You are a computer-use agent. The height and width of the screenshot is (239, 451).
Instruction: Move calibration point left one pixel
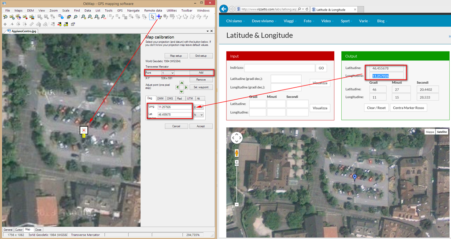(x=177, y=87)
